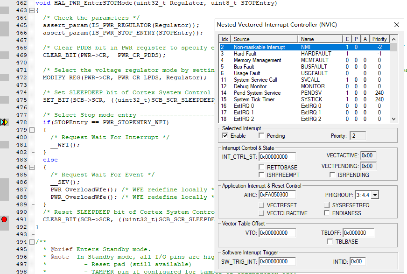Viewport: 407px width, 274px height.
Task: Click HAL_PWR_EnterSTOPMode function name
Action: tap(93, 3)
